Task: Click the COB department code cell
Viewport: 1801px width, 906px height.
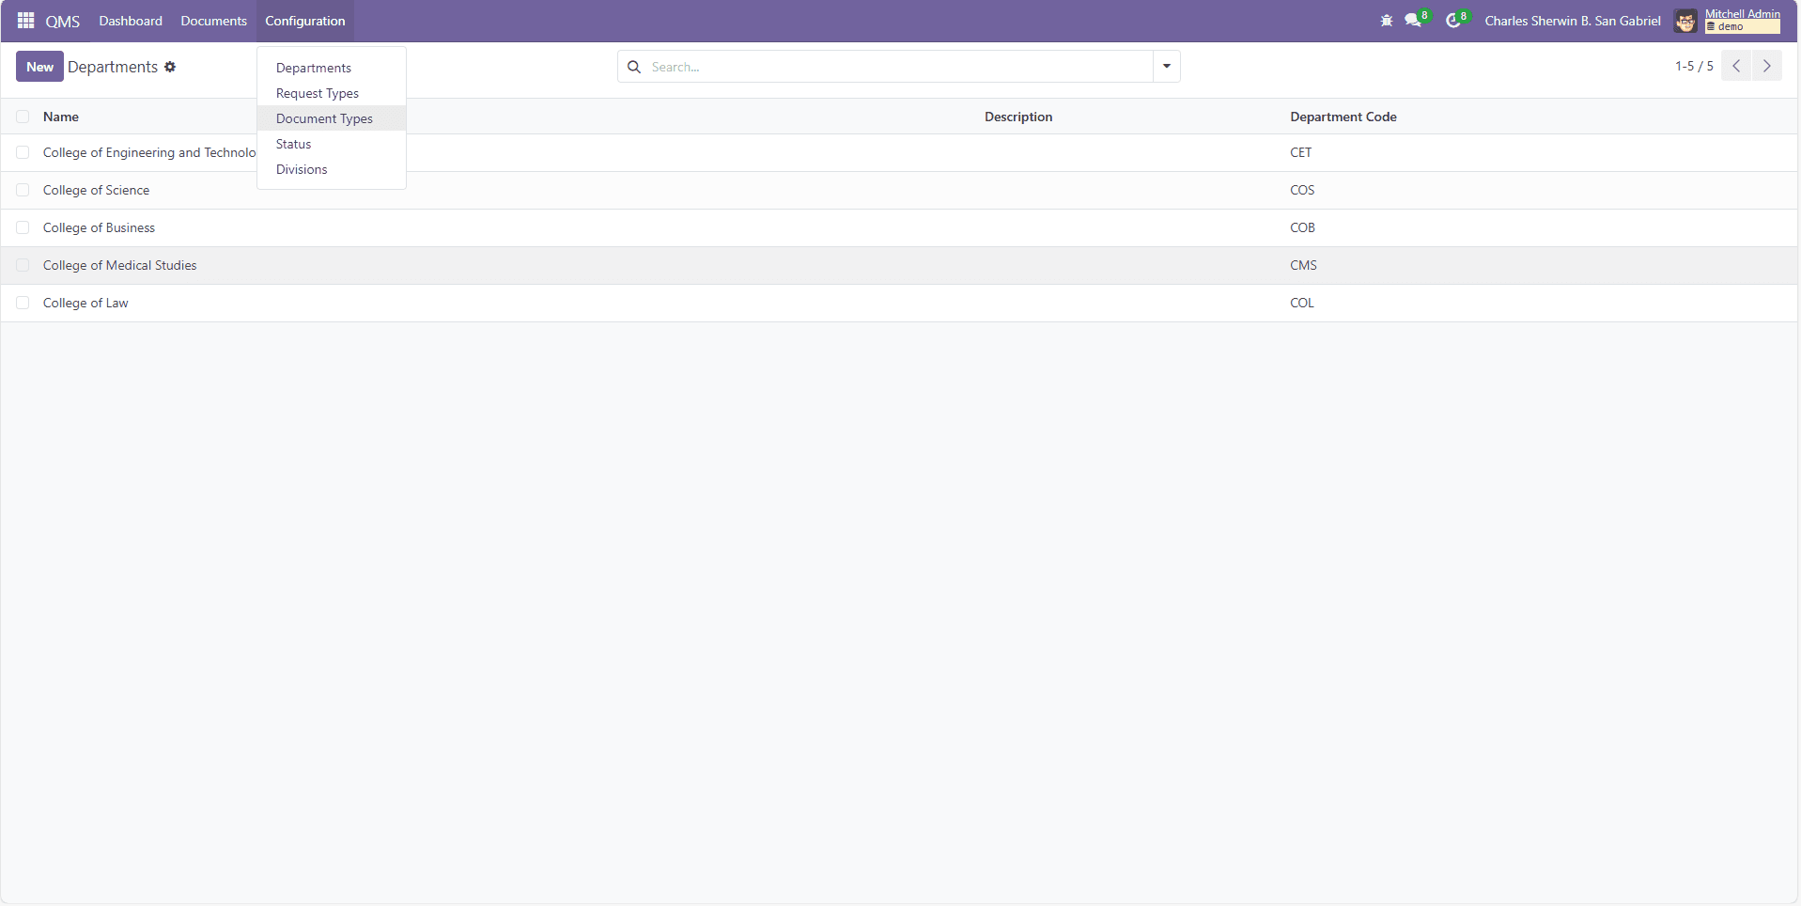Action: pyautogui.click(x=1302, y=227)
